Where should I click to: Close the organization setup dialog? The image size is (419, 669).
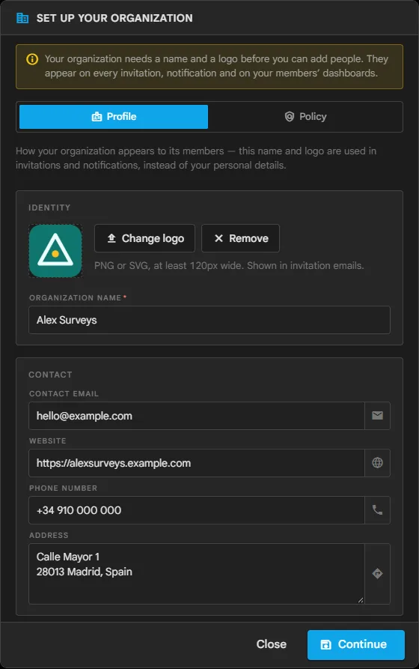[x=271, y=644]
